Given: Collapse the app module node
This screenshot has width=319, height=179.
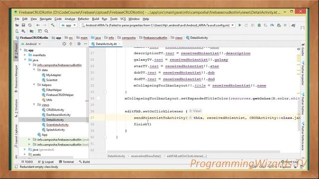Looking at the screenshot, I should click(x=20, y=50).
